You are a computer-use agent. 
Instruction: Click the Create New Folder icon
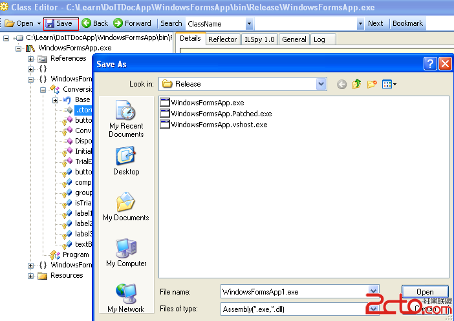pyautogui.click(x=372, y=84)
